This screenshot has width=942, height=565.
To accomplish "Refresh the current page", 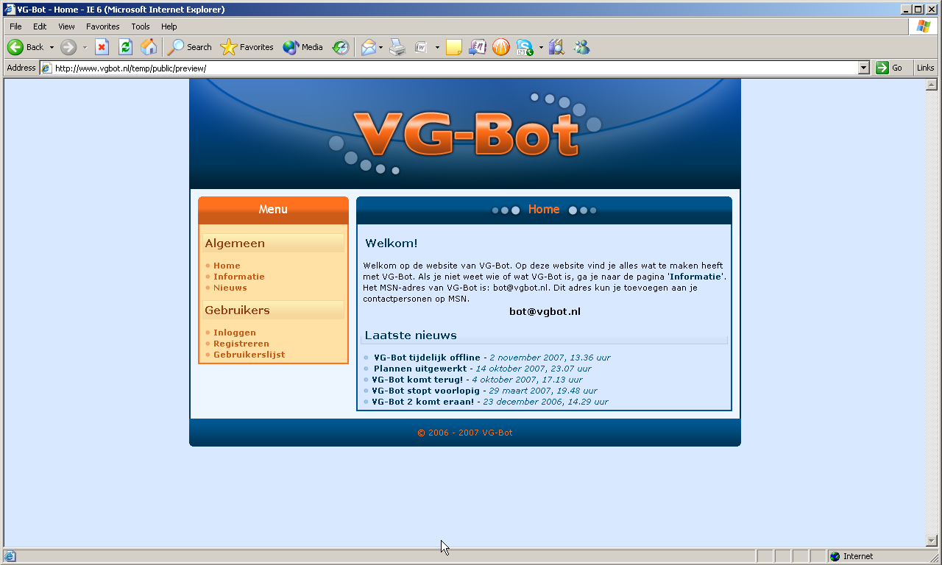I will point(125,47).
